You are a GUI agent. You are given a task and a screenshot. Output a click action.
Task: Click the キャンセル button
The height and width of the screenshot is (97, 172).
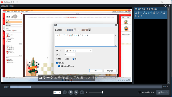(x=110, y=71)
